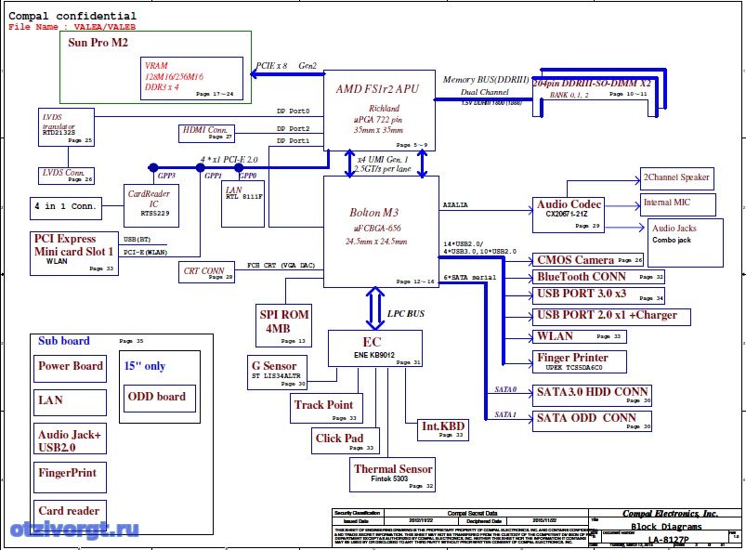Select the DP Port2 label
746x550 pixels.
pyautogui.click(x=293, y=129)
